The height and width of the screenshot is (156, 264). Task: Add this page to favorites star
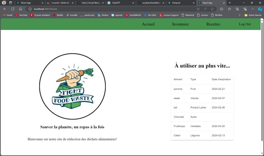pyautogui.click(x=212, y=9)
